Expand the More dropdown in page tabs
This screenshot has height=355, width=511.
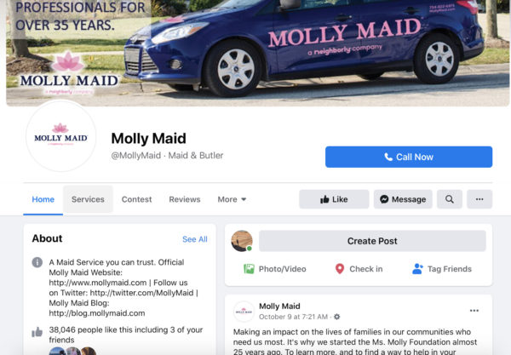coord(232,199)
